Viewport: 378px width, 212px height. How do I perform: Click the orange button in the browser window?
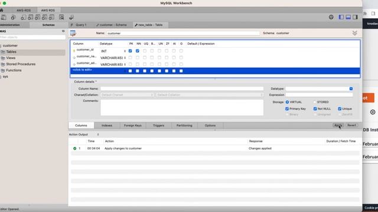pos(368,98)
